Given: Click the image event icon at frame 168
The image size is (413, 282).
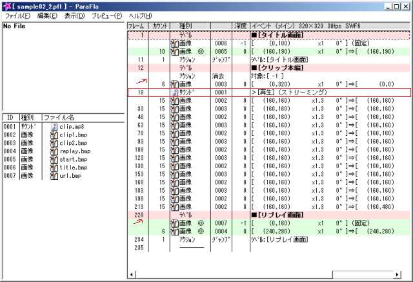Looking at the screenshot, I should (175, 182).
